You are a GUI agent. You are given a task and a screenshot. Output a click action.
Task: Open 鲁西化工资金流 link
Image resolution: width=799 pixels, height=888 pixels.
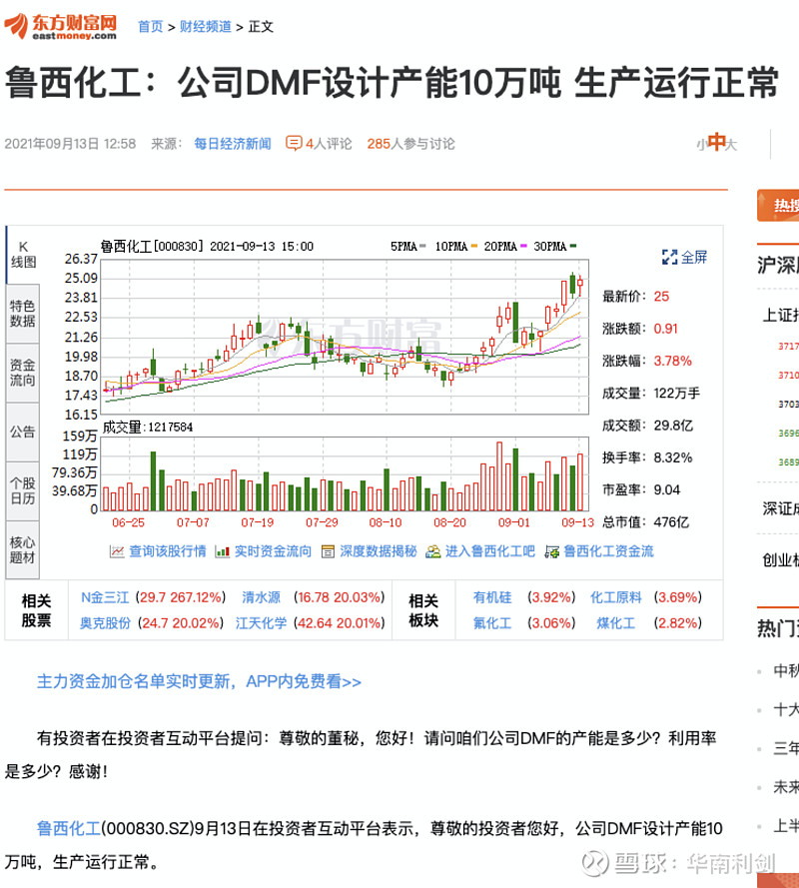click(x=608, y=551)
